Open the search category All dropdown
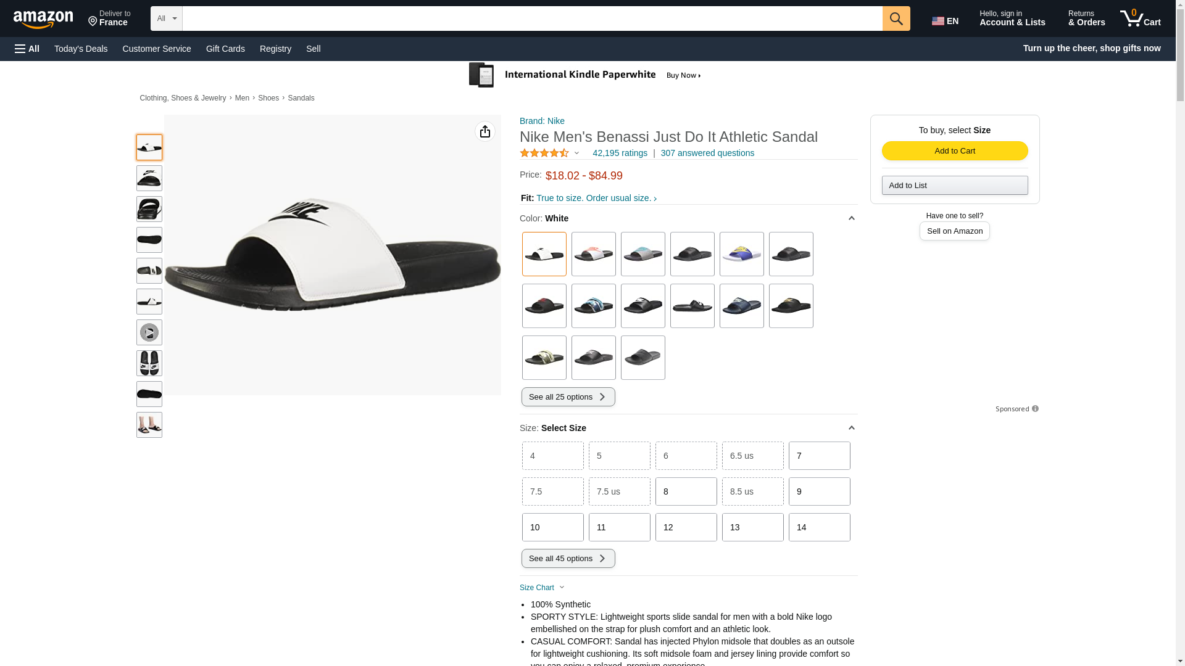The image size is (1185, 666). click(x=166, y=18)
